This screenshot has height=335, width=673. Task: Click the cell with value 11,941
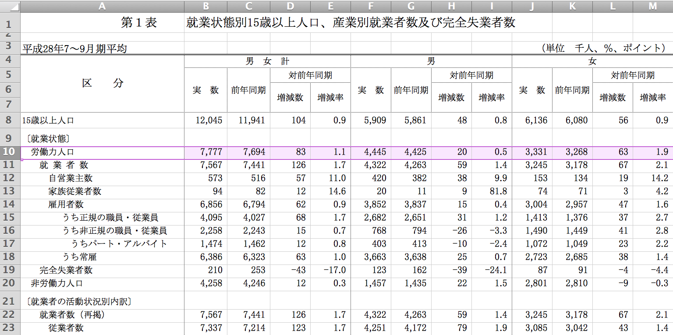pos(248,120)
